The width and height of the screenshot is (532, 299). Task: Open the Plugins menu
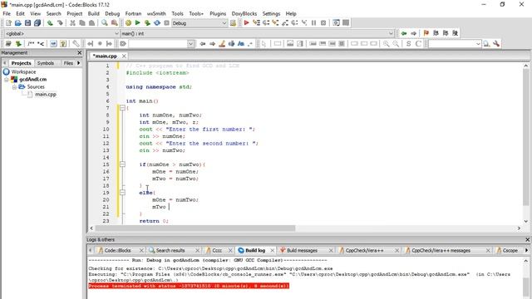pyautogui.click(x=218, y=13)
